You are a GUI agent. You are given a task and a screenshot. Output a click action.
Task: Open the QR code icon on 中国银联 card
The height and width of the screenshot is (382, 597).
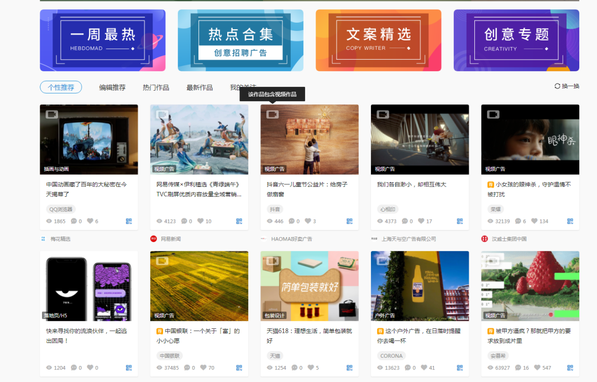point(239,368)
